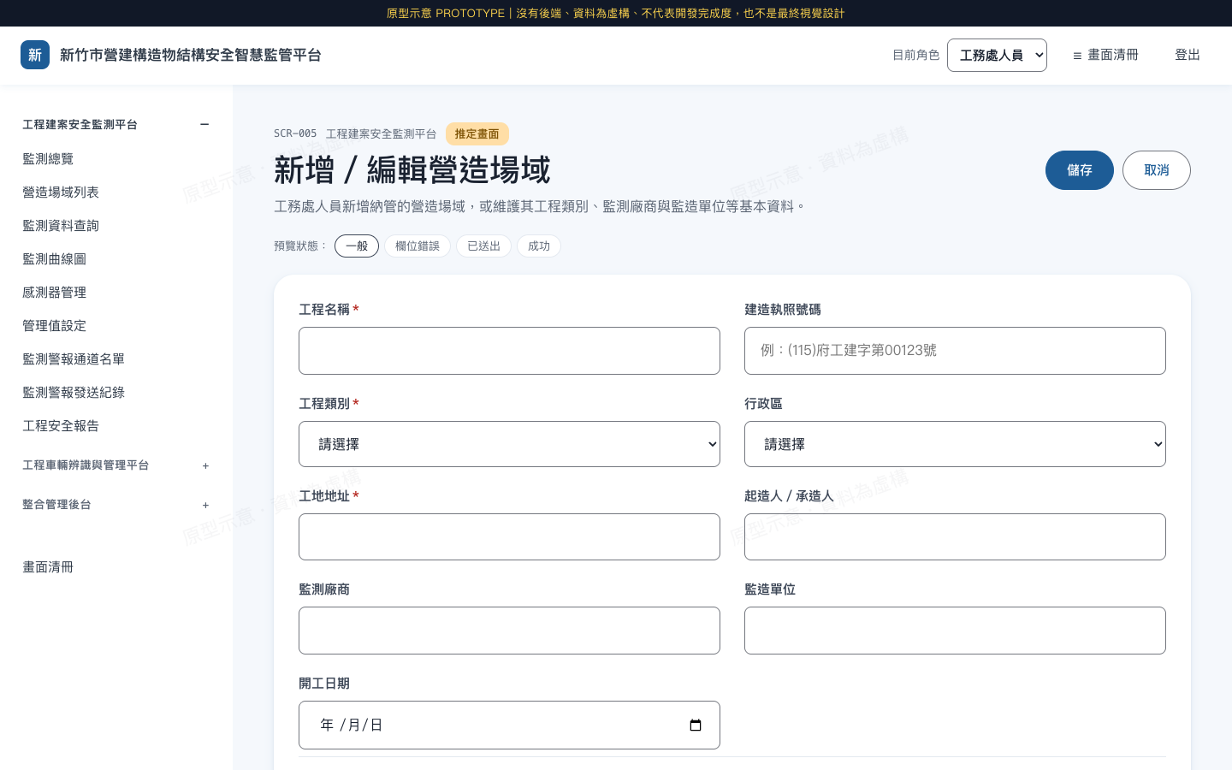Open the 行政區 dropdown
Viewport: 1232px width, 770px height.
point(955,444)
